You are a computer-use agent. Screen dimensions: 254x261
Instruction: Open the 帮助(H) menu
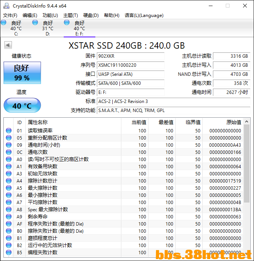pyautogui.click(x=112, y=15)
